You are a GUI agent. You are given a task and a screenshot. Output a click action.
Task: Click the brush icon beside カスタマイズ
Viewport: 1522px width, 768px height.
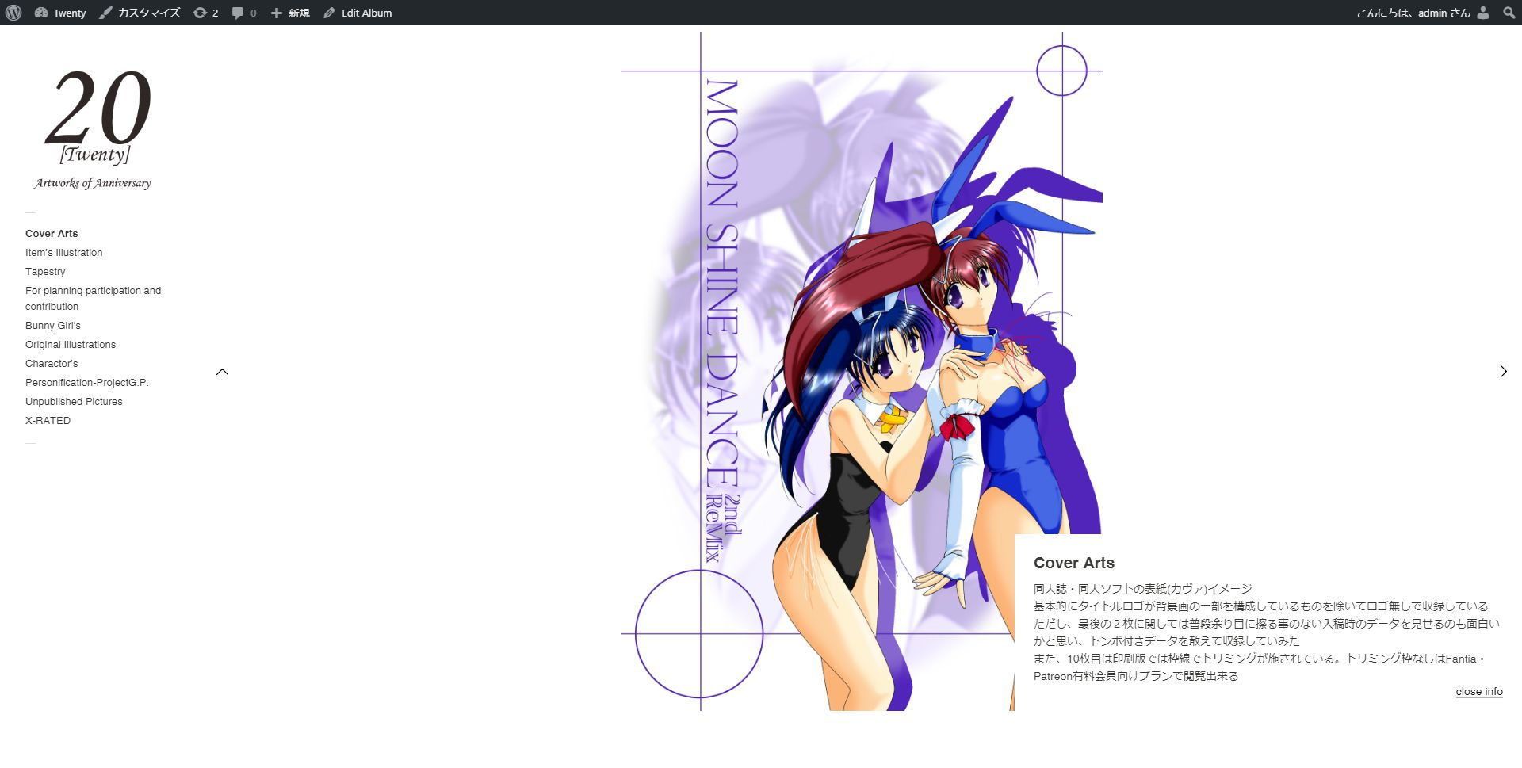(x=105, y=13)
